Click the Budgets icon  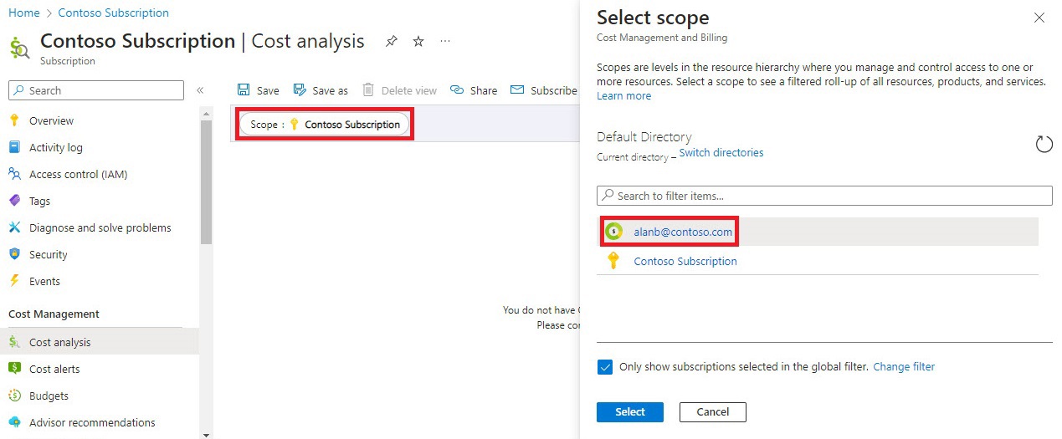pyautogui.click(x=14, y=396)
